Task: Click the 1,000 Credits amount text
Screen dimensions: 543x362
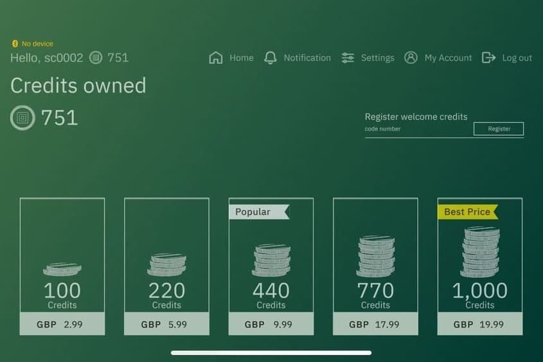Action: click(480, 295)
